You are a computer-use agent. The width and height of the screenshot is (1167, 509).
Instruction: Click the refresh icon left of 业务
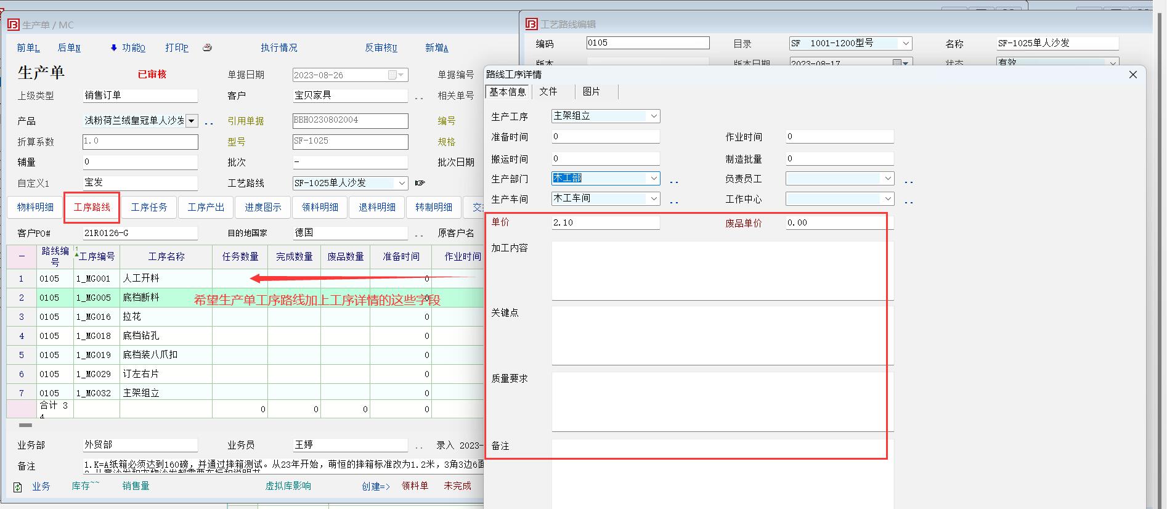pyautogui.click(x=18, y=487)
